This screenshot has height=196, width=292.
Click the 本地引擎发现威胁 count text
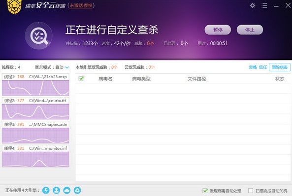pyautogui.click(x=97, y=67)
